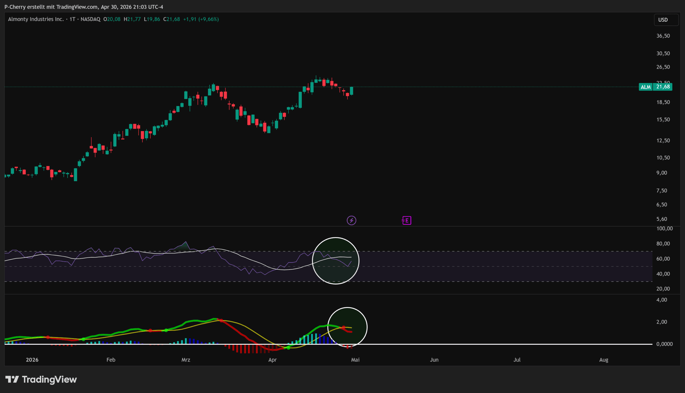Click the TradingView logo
Image resolution: width=685 pixels, height=393 pixels.
click(41, 379)
